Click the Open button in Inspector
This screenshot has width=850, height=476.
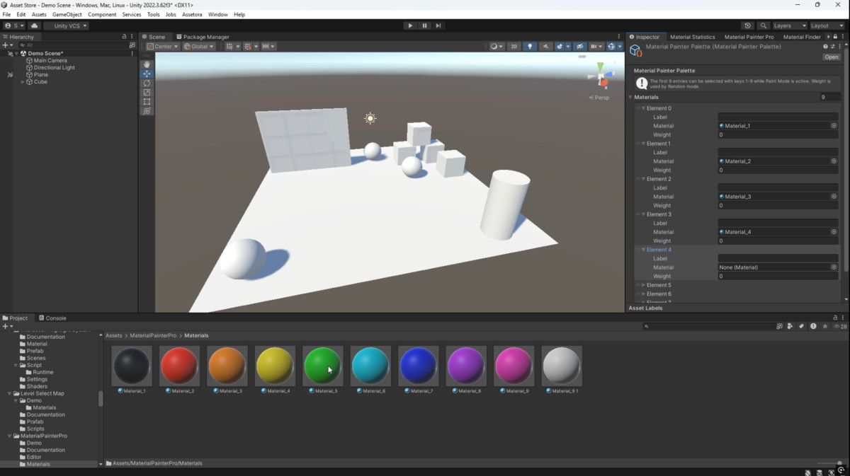click(x=831, y=57)
